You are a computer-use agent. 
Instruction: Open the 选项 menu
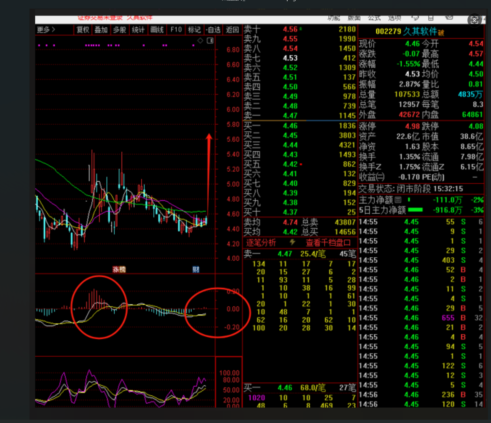tap(394, 18)
